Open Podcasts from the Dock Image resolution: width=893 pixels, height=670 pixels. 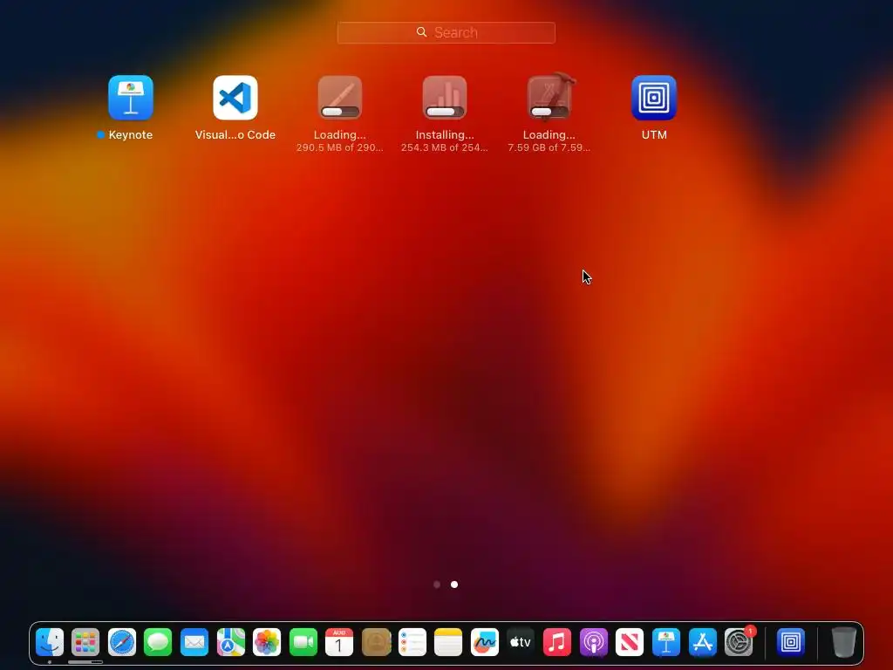[593, 642]
